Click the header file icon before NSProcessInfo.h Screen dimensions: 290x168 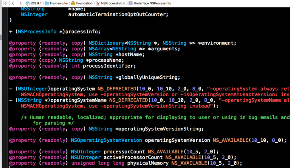(98, 3)
